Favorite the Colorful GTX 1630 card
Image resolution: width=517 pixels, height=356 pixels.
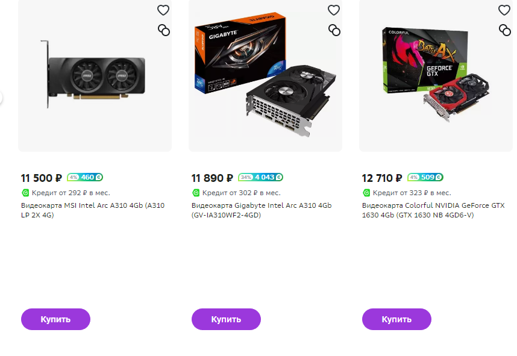click(x=504, y=10)
